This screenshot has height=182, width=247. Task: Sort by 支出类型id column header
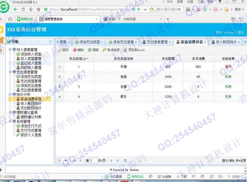(79, 59)
